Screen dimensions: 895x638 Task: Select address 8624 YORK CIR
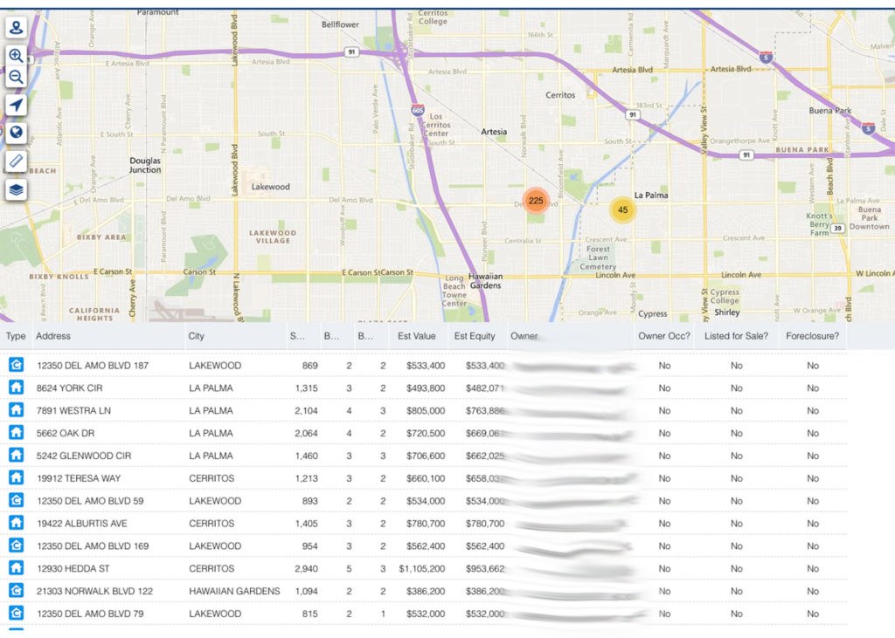pyautogui.click(x=70, y=388)
